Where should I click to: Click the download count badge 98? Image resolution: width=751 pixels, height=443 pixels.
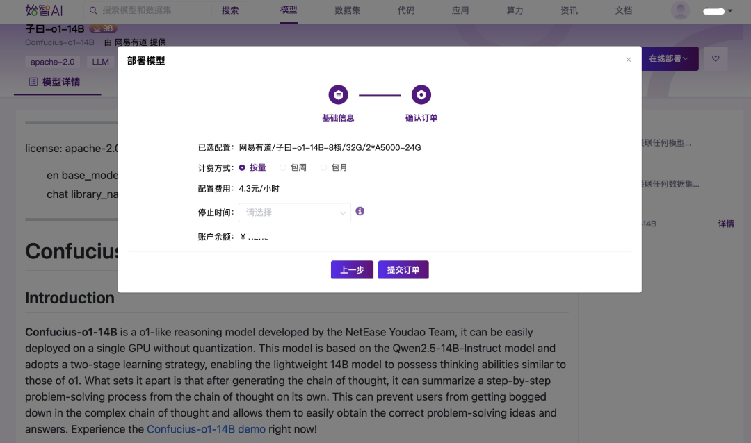pyautogui.click(x=104, y=28)
